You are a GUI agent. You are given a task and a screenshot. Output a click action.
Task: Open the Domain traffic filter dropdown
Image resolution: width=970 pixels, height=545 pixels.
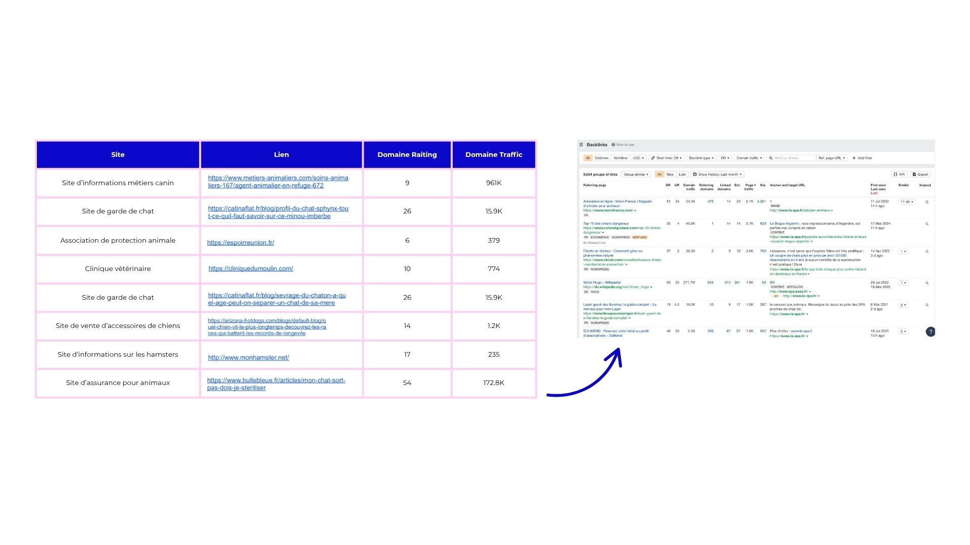point(749,158)
